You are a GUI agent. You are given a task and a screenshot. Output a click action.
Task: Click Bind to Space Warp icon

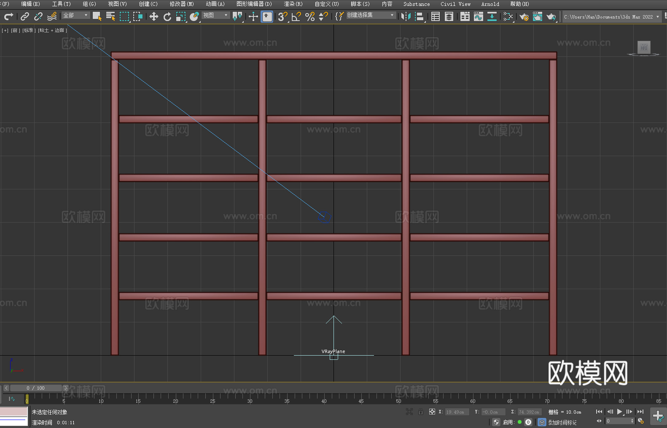click(x=52, y=16)
